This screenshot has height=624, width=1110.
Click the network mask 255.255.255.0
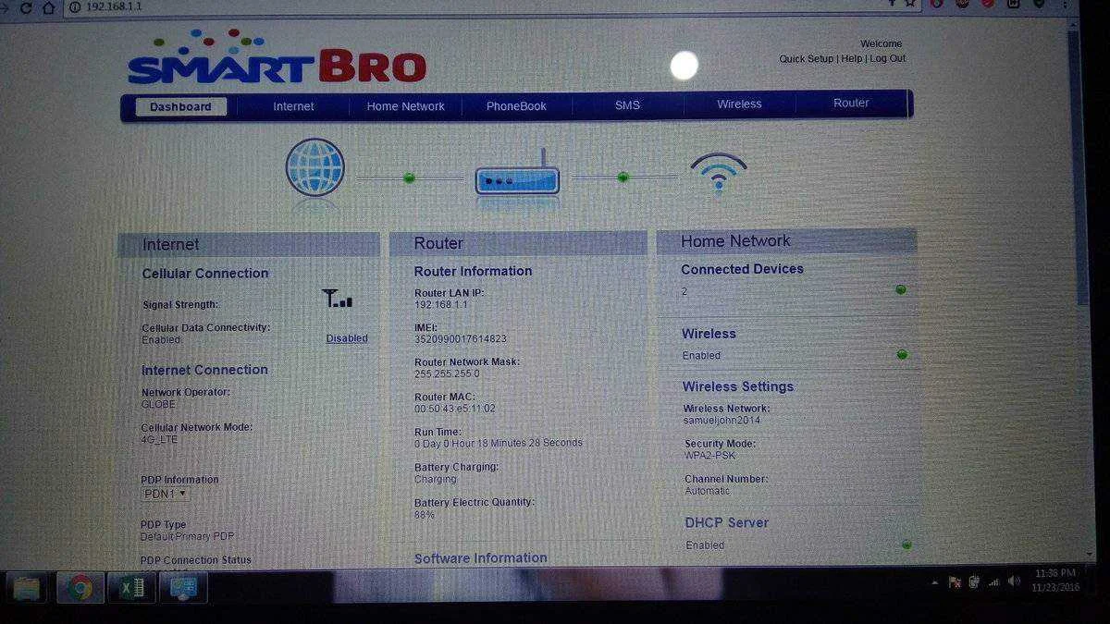(447, 373)
